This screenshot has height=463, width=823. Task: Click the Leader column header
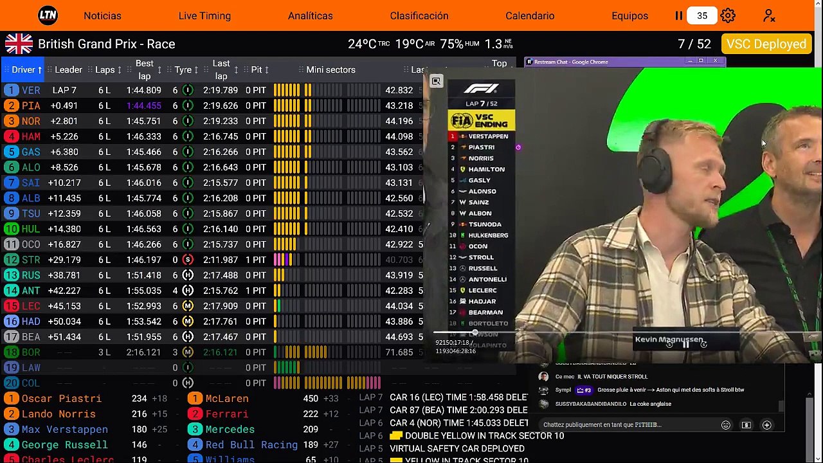click(x=68, y=69)
